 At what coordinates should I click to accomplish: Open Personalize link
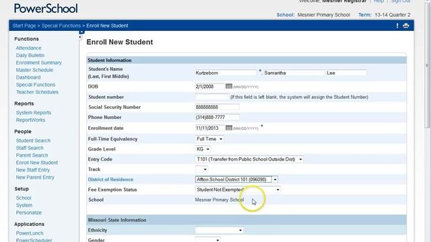[28, 213]
